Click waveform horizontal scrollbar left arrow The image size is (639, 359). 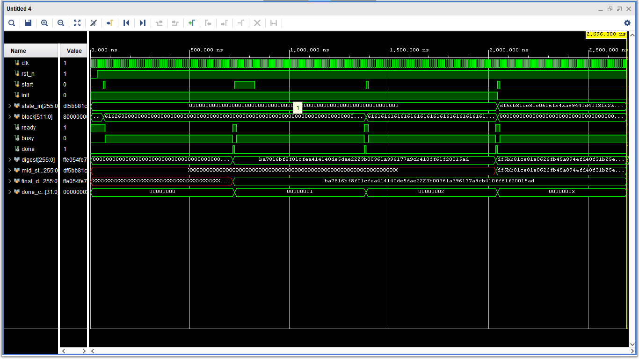(x=93, y=351)
